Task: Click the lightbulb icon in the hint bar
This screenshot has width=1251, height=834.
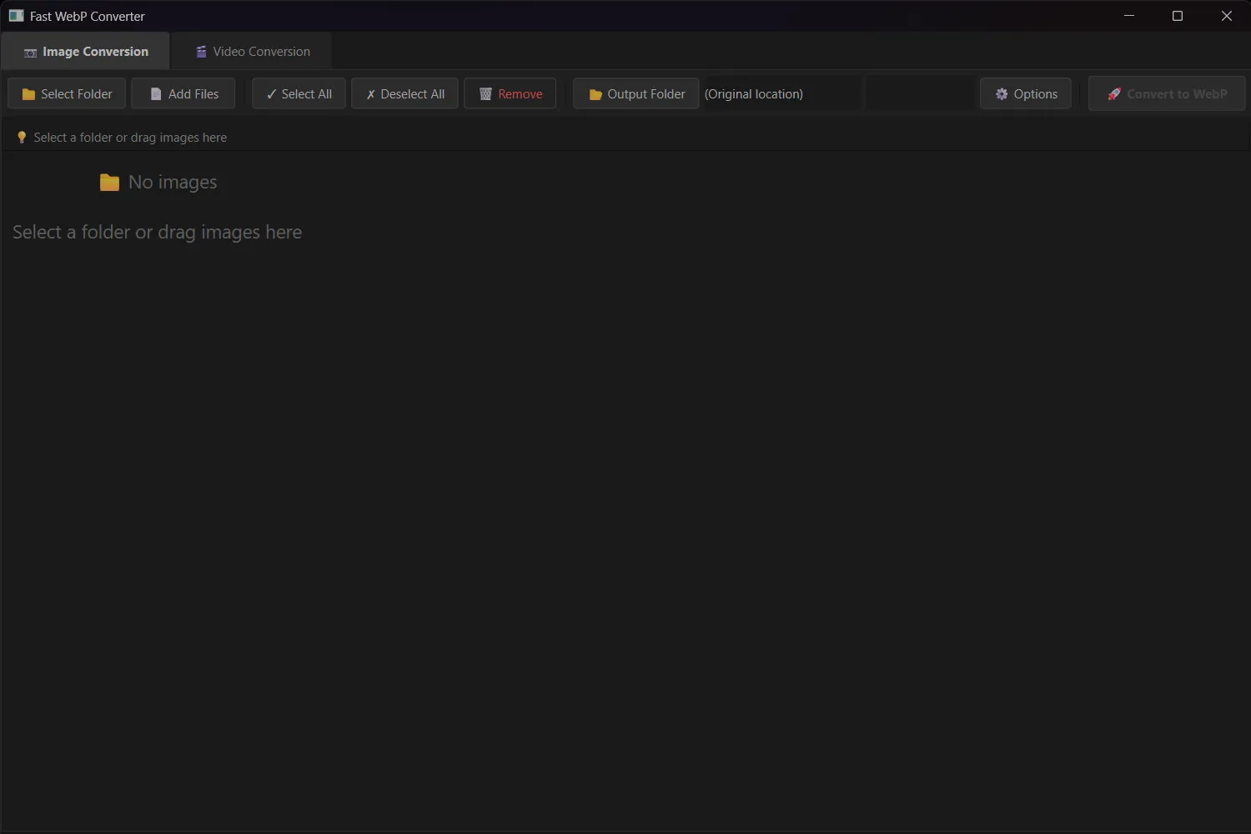Action: pyautogui.click(x=22, y=136)
